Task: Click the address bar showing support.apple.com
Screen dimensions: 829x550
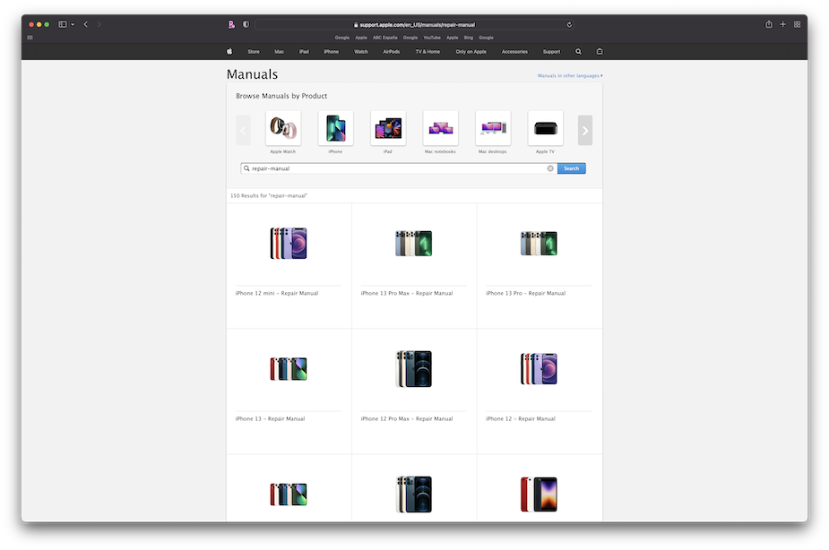Action: (x=414, y=25)
